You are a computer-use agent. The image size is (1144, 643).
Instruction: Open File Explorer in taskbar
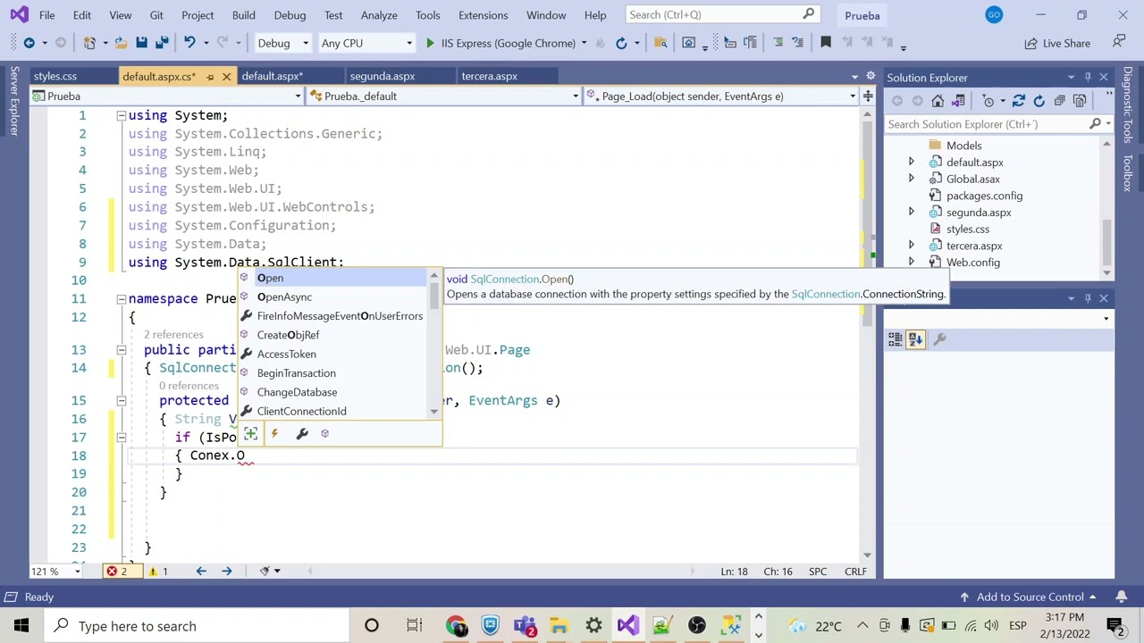(559, 626)
